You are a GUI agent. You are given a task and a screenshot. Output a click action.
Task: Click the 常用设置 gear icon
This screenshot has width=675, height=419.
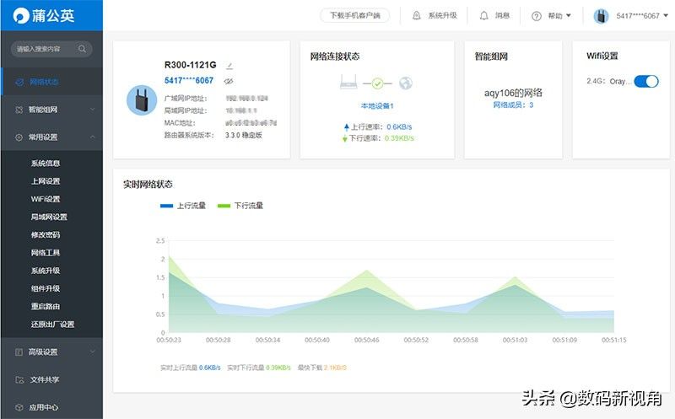point(19,137)
